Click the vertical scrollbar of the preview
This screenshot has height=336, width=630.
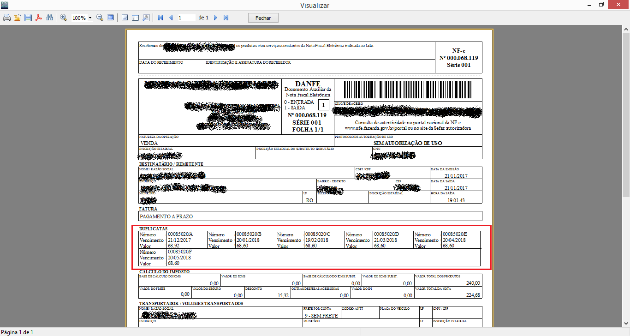[626, 176]
